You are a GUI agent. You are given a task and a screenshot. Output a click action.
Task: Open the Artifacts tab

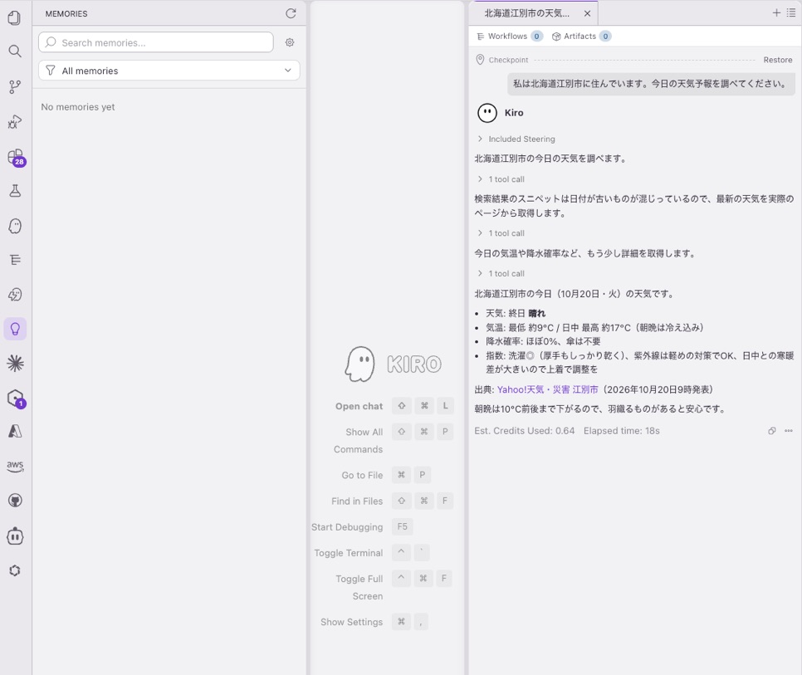tap(581, 37)
